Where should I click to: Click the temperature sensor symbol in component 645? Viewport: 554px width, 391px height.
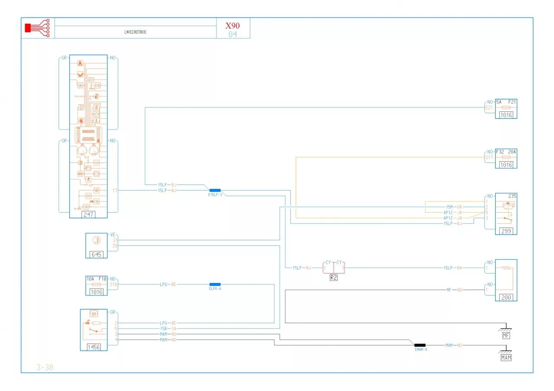coord(96,240)
